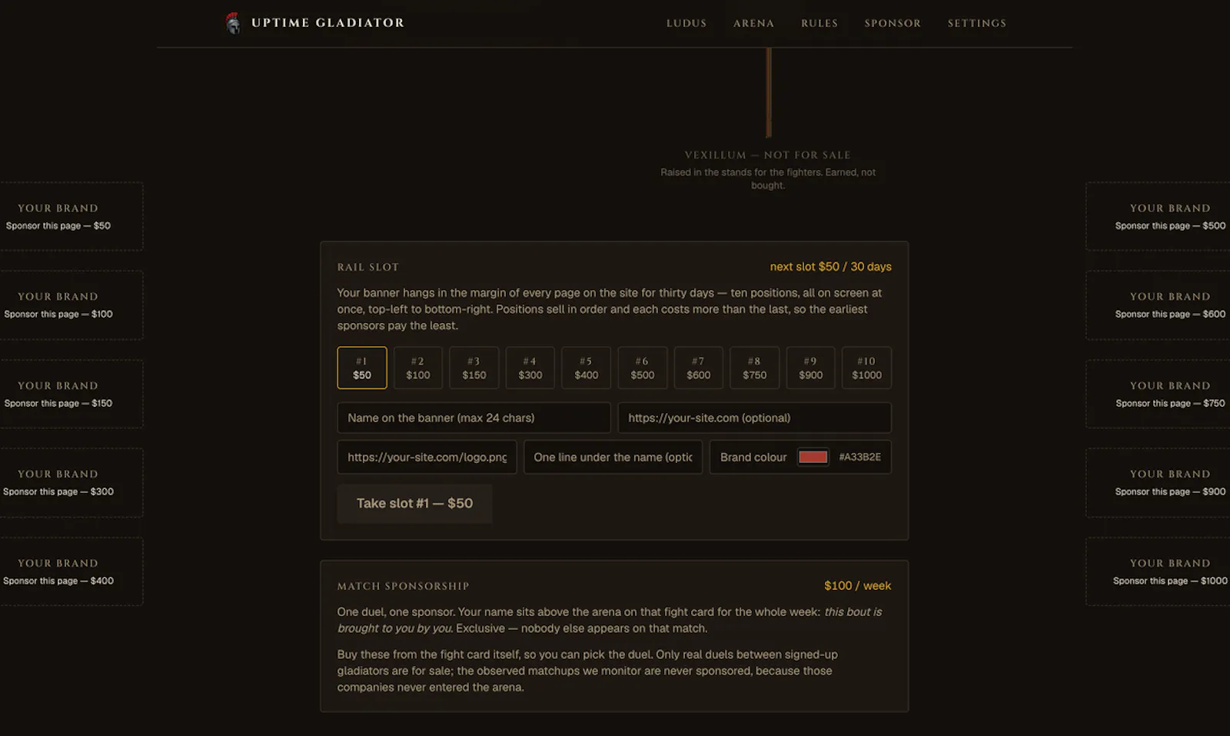Click the 'MATCH SPONSORSHIP' heading

(x=403, y=586)
